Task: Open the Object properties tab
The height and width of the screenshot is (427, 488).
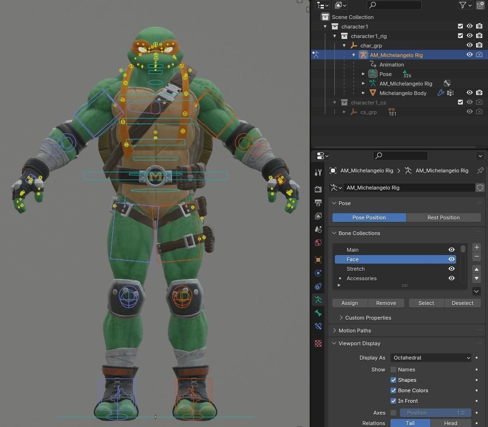Action: tap(318, 259)
